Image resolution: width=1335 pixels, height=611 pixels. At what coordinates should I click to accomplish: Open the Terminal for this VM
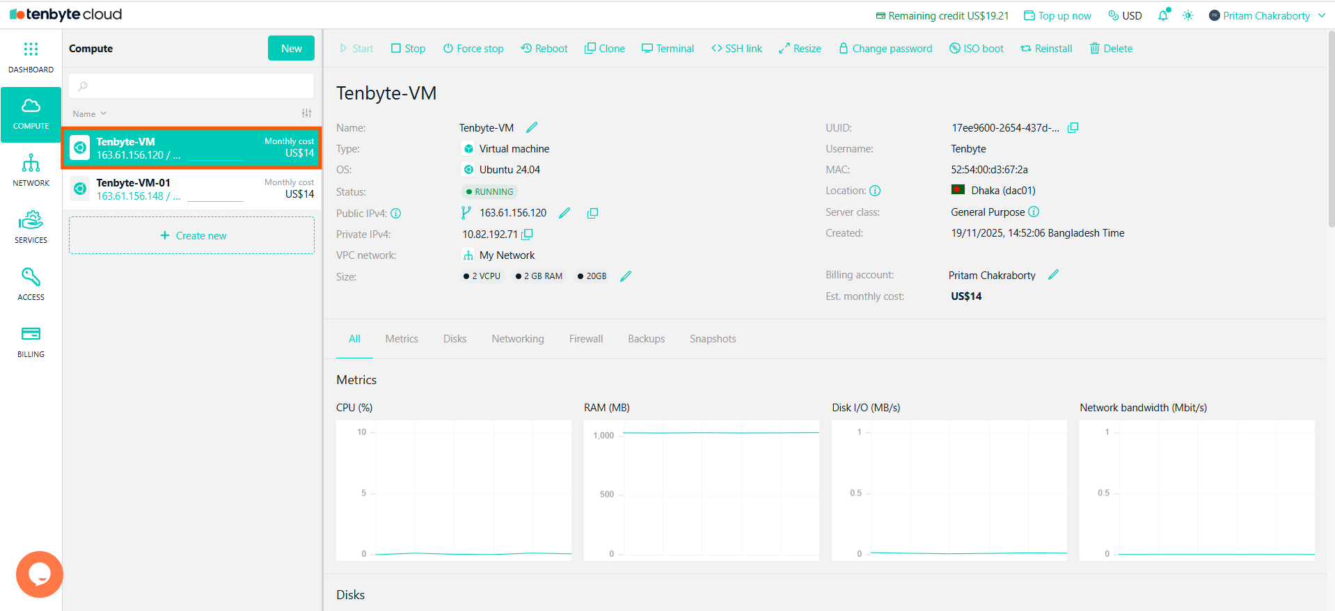pos(667,48)
